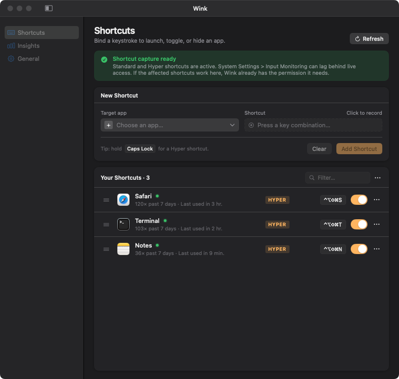Image resolution: width=399 pixels, height=379 pixels.
Task: Click the "Shortcut capture ready" heading
Action: [144, 59]
